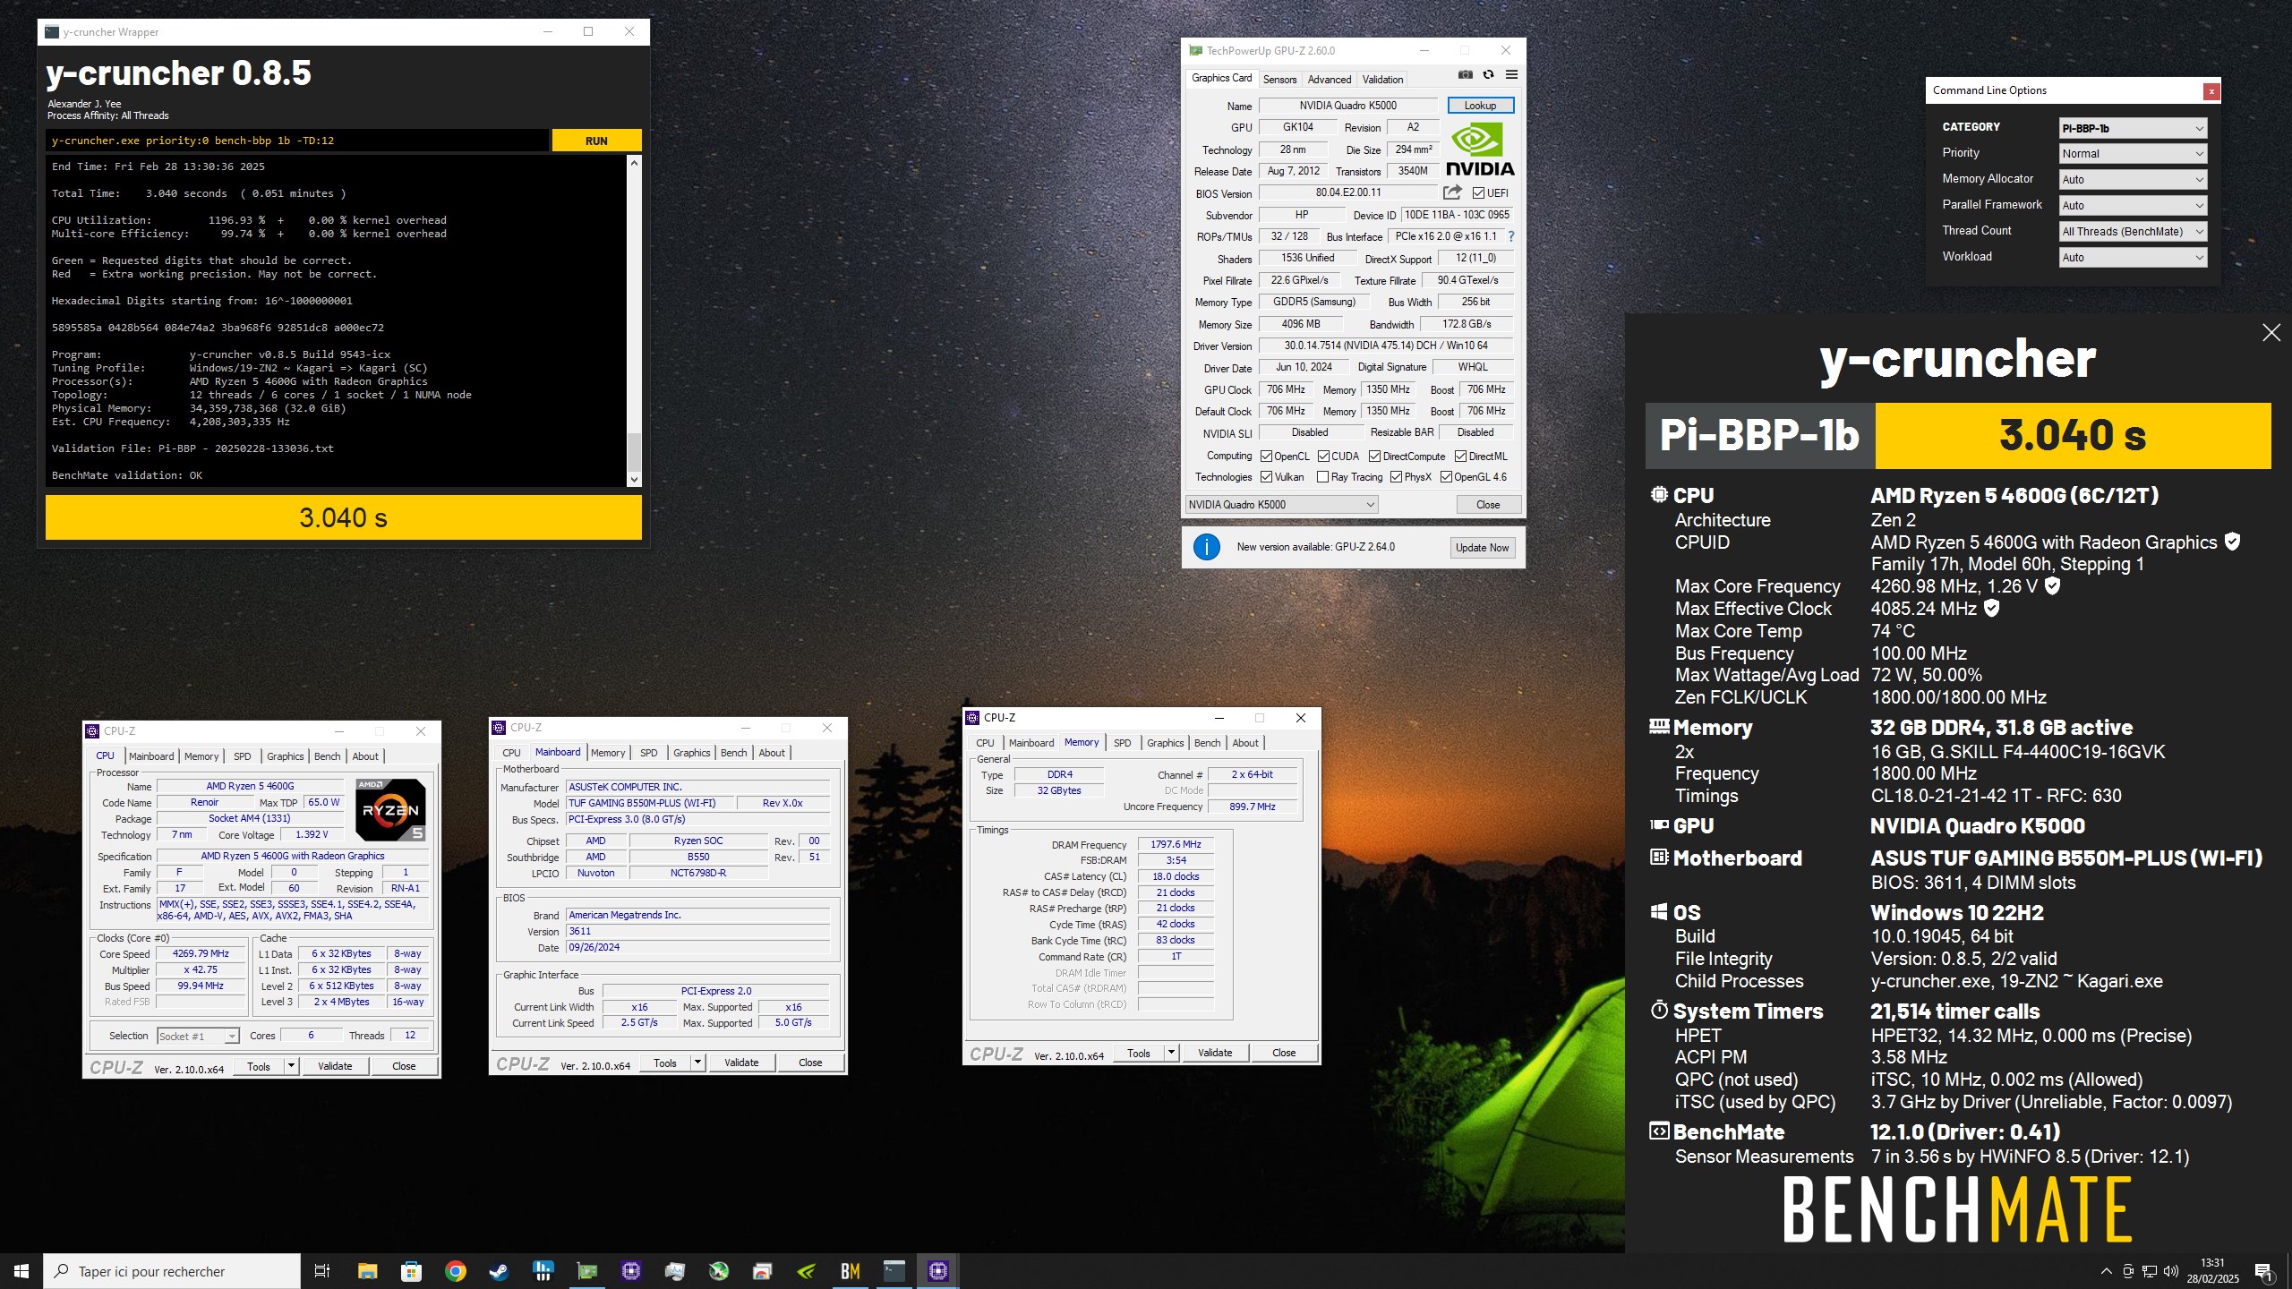2292x1289 pixels.
Task: Toggle the OpenCL checkbox
Action: click(x=1266, y=457)
